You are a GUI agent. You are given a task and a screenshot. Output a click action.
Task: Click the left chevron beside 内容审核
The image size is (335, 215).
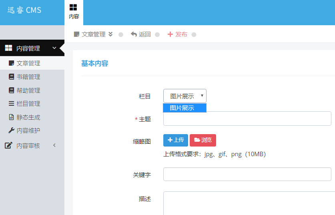pyautogui.click(x=54, y=145)
